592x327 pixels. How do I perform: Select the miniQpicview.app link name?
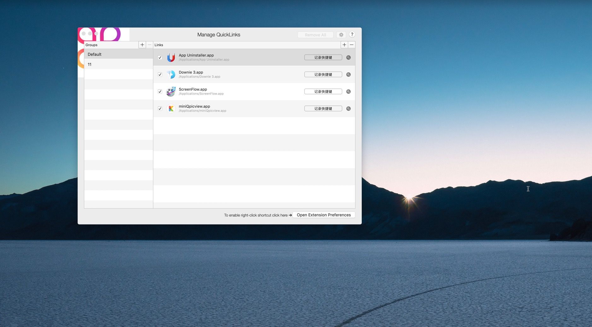pos(194,106)
